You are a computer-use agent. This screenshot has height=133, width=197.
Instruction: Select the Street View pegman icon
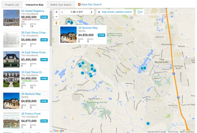56,23
